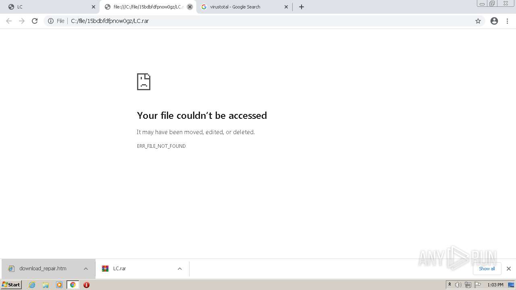This screenshot has height=290, width=516.
Task: Select 'Your file couldn't be accessed' heading
Action: click(202, 116)
